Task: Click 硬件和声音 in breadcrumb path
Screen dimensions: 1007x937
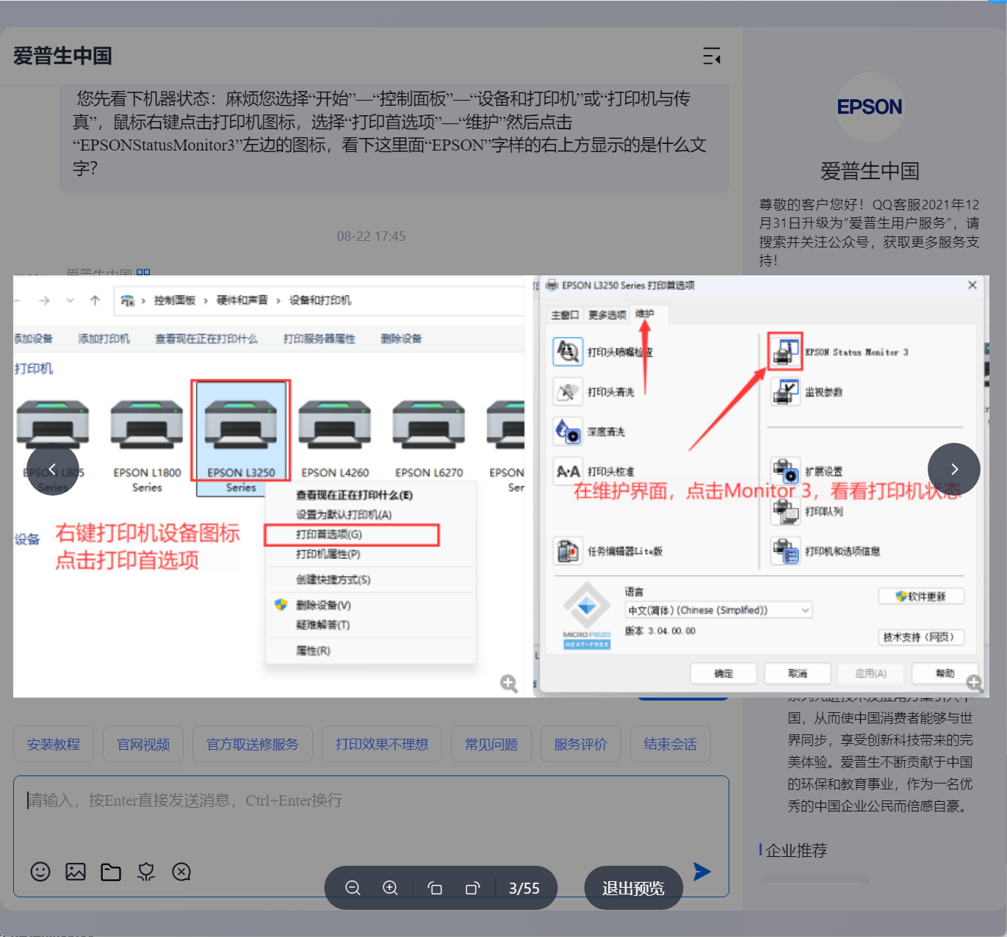Action: [242, 300]
